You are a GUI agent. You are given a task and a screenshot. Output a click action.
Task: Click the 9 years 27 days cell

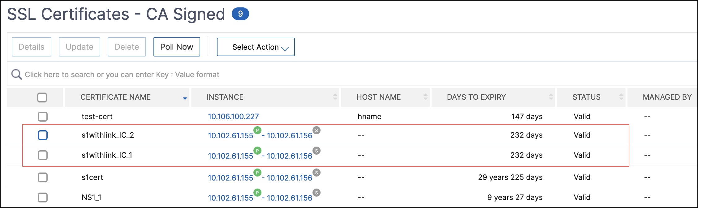pos(515,197)
